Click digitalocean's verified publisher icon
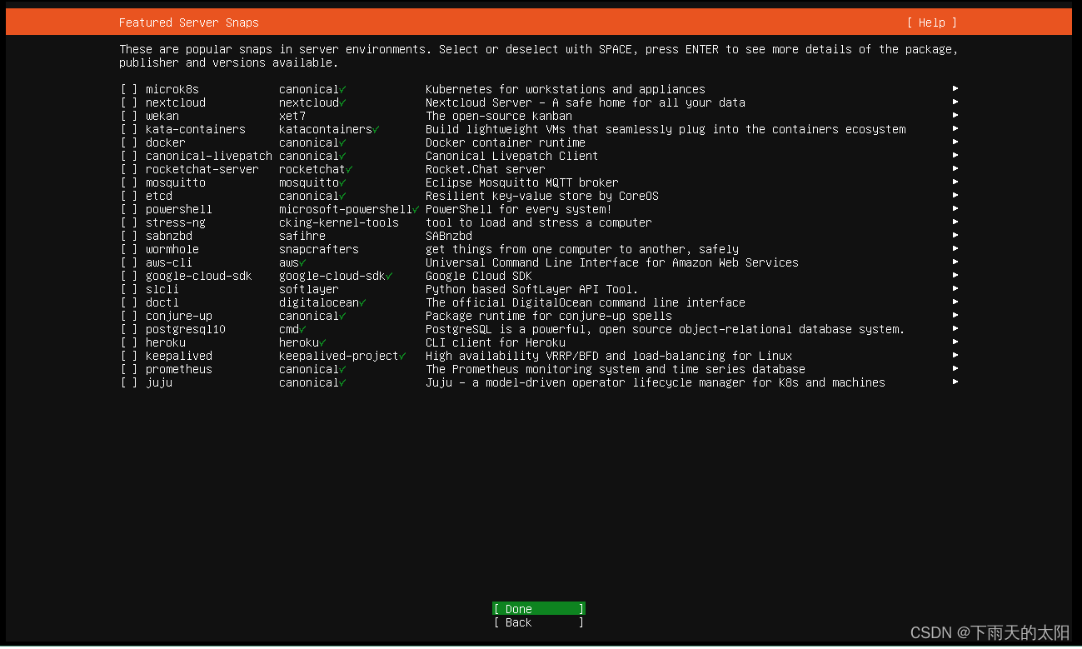 point(362,302)
